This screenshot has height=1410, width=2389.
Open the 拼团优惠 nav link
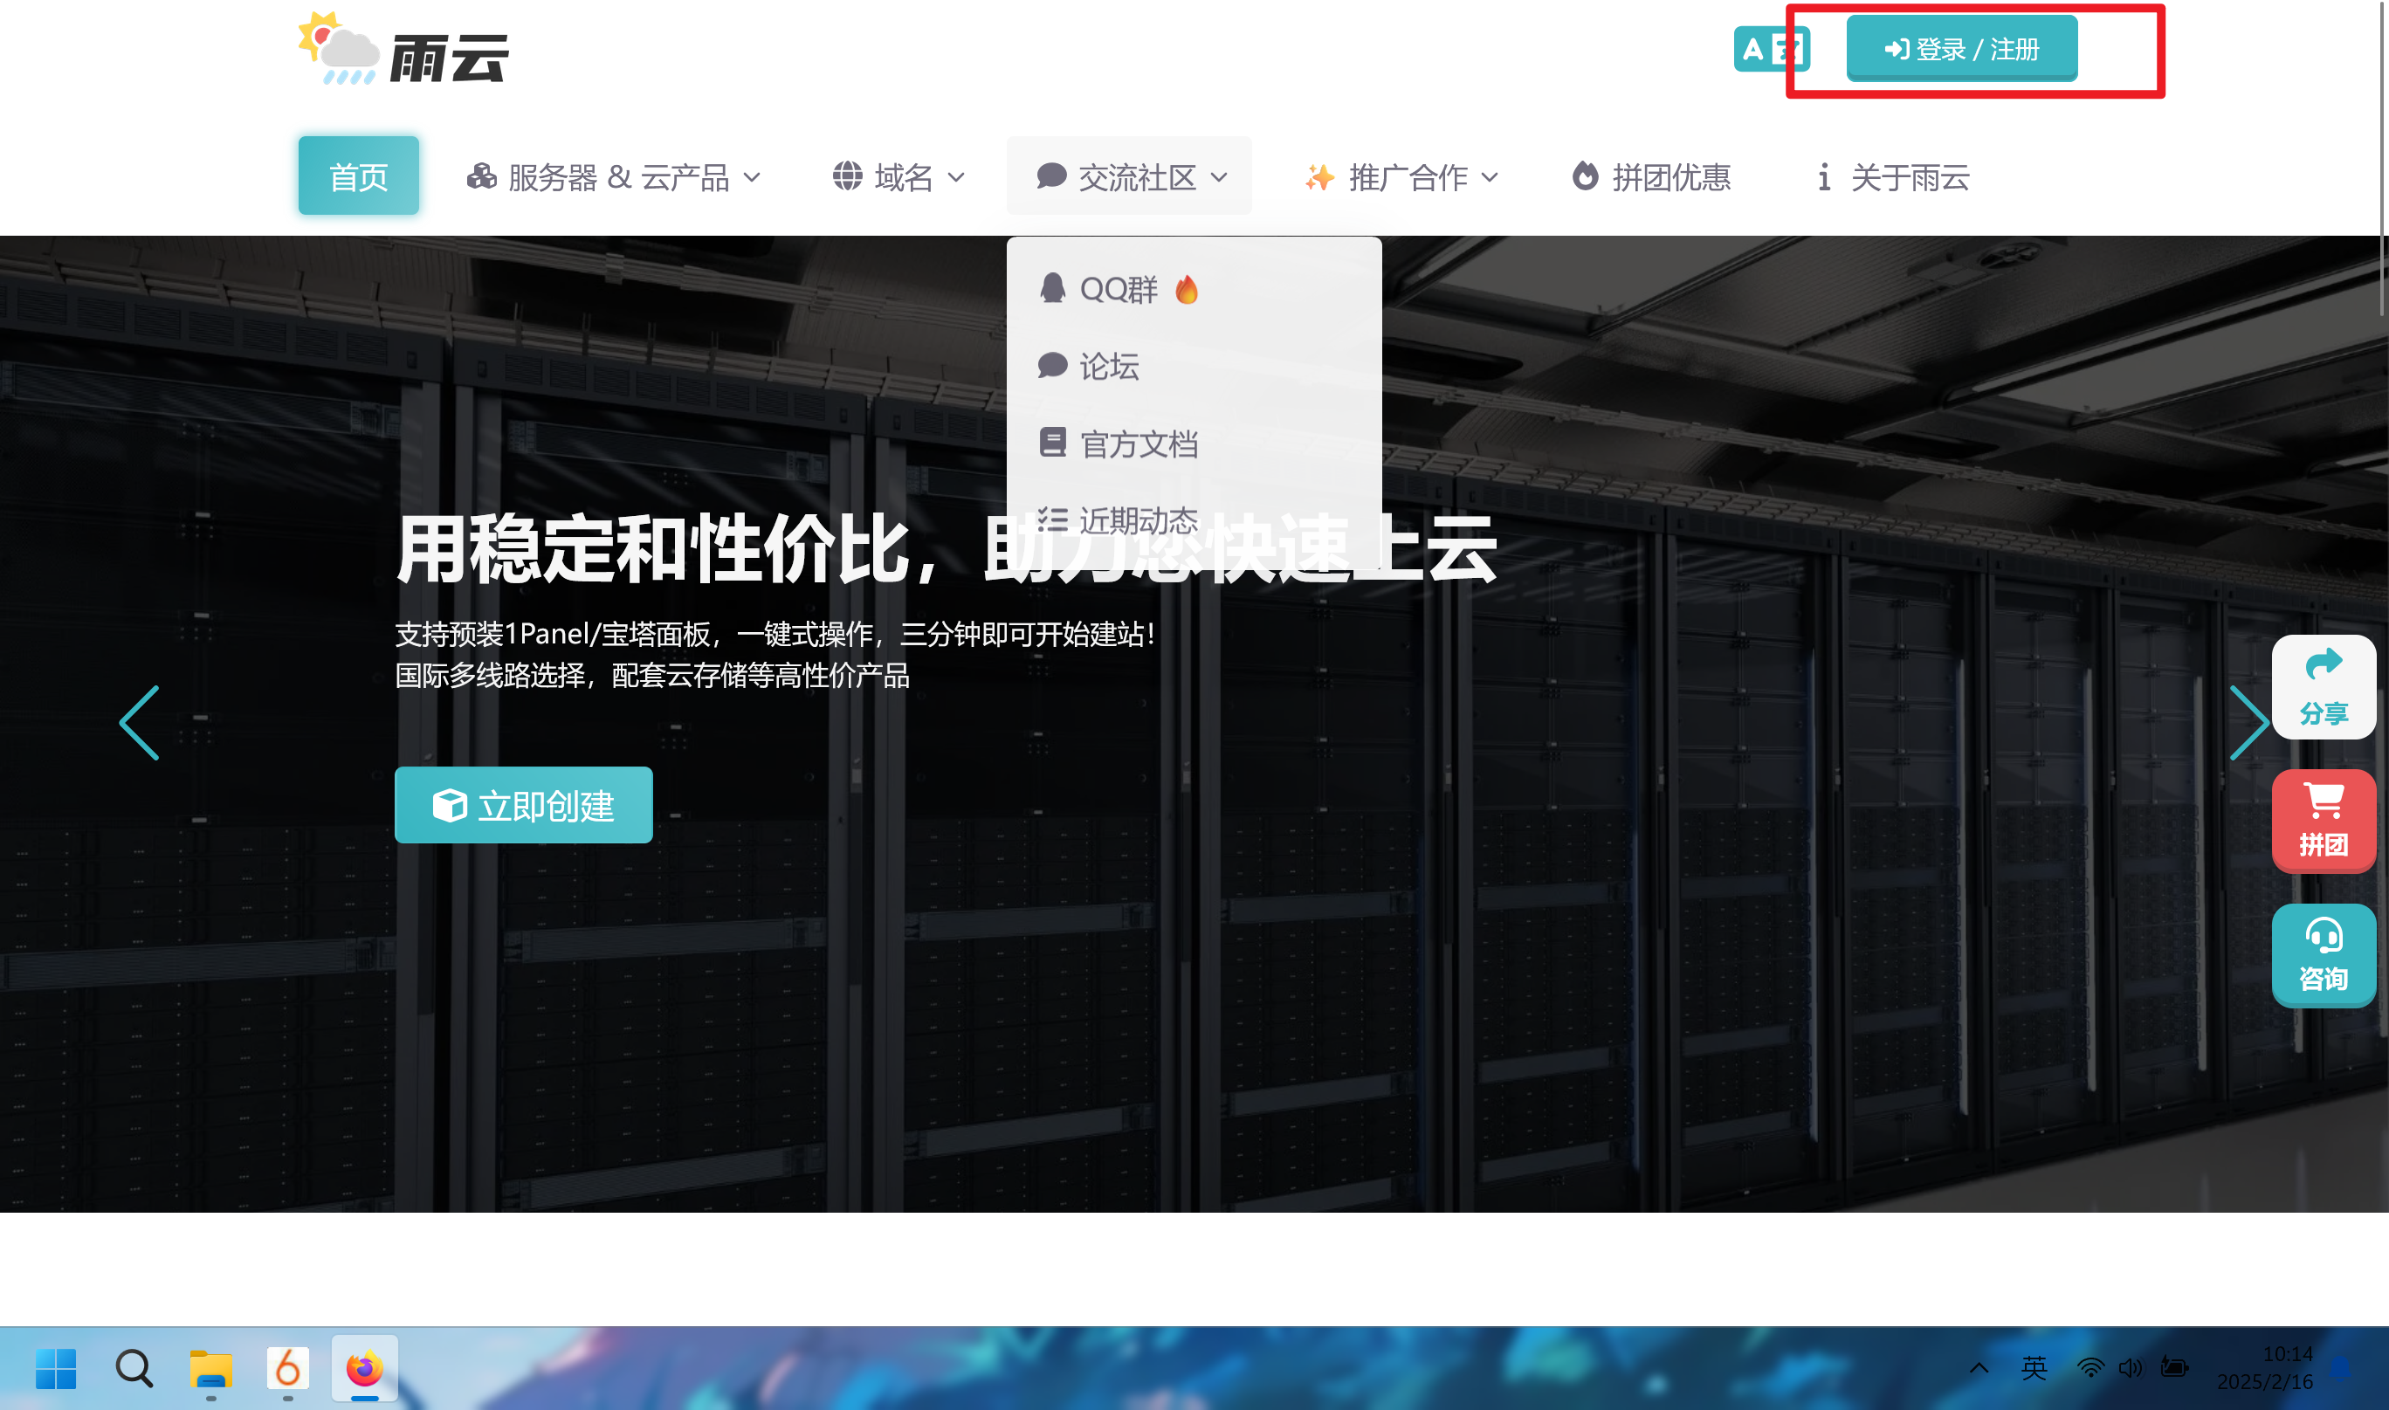(x=1650, y=176)
